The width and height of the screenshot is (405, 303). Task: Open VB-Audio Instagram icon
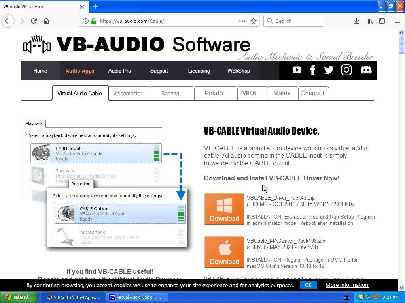tap(346, 70)
